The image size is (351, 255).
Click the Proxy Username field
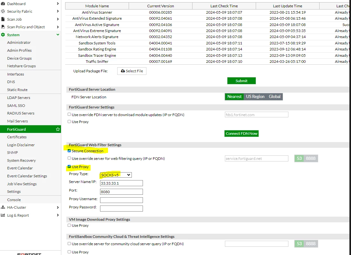click(x=121, y=200)
